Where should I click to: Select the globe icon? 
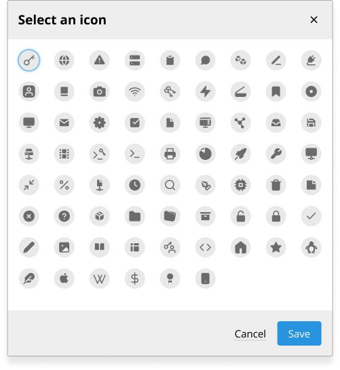click(64, 60)
